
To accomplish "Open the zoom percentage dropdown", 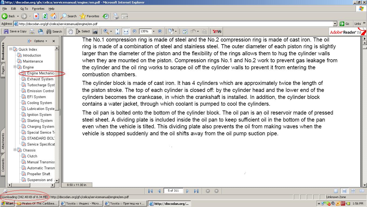I will click(x=154, y=32).
